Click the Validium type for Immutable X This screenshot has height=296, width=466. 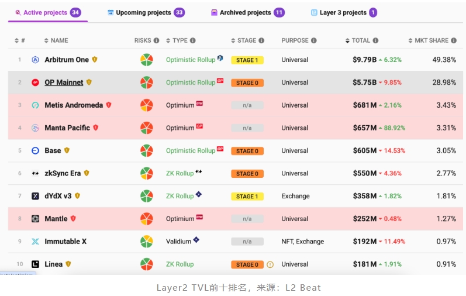(178, 241)
